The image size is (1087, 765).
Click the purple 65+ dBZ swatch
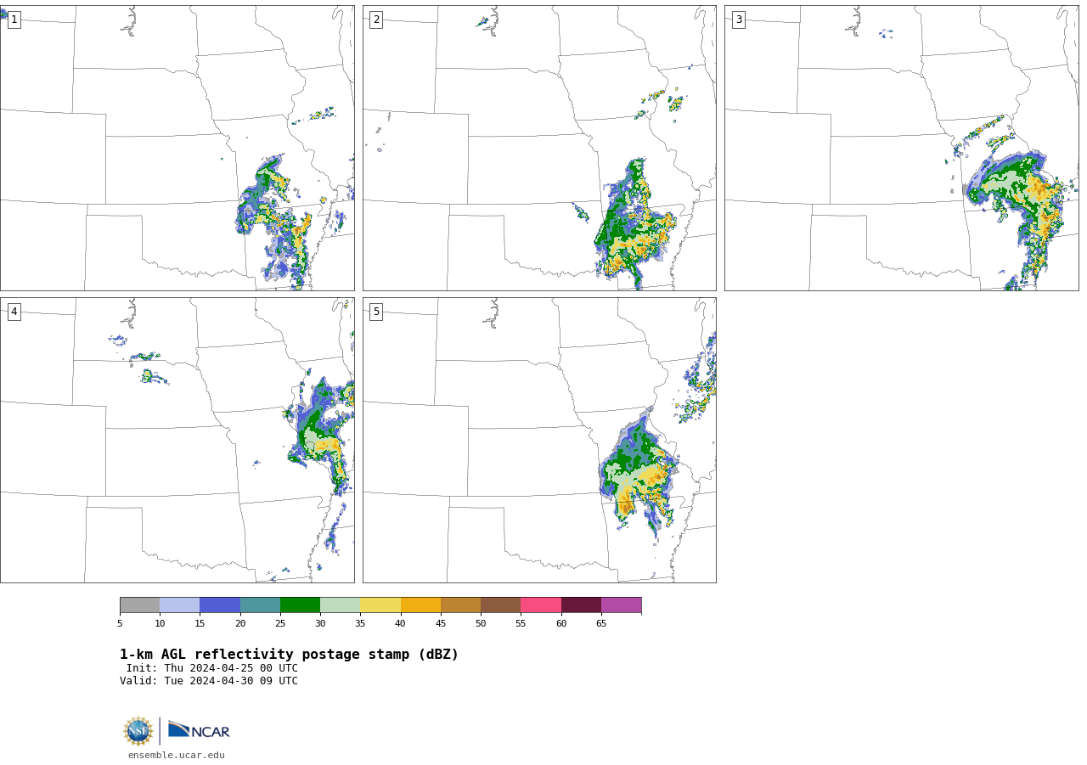click(x=621, y=605)
